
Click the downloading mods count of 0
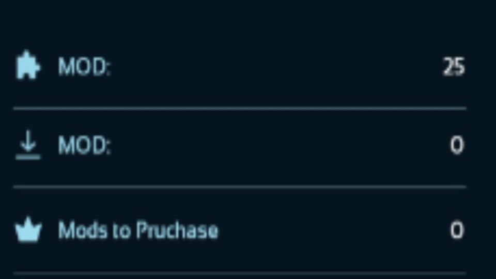pos(457,146)
